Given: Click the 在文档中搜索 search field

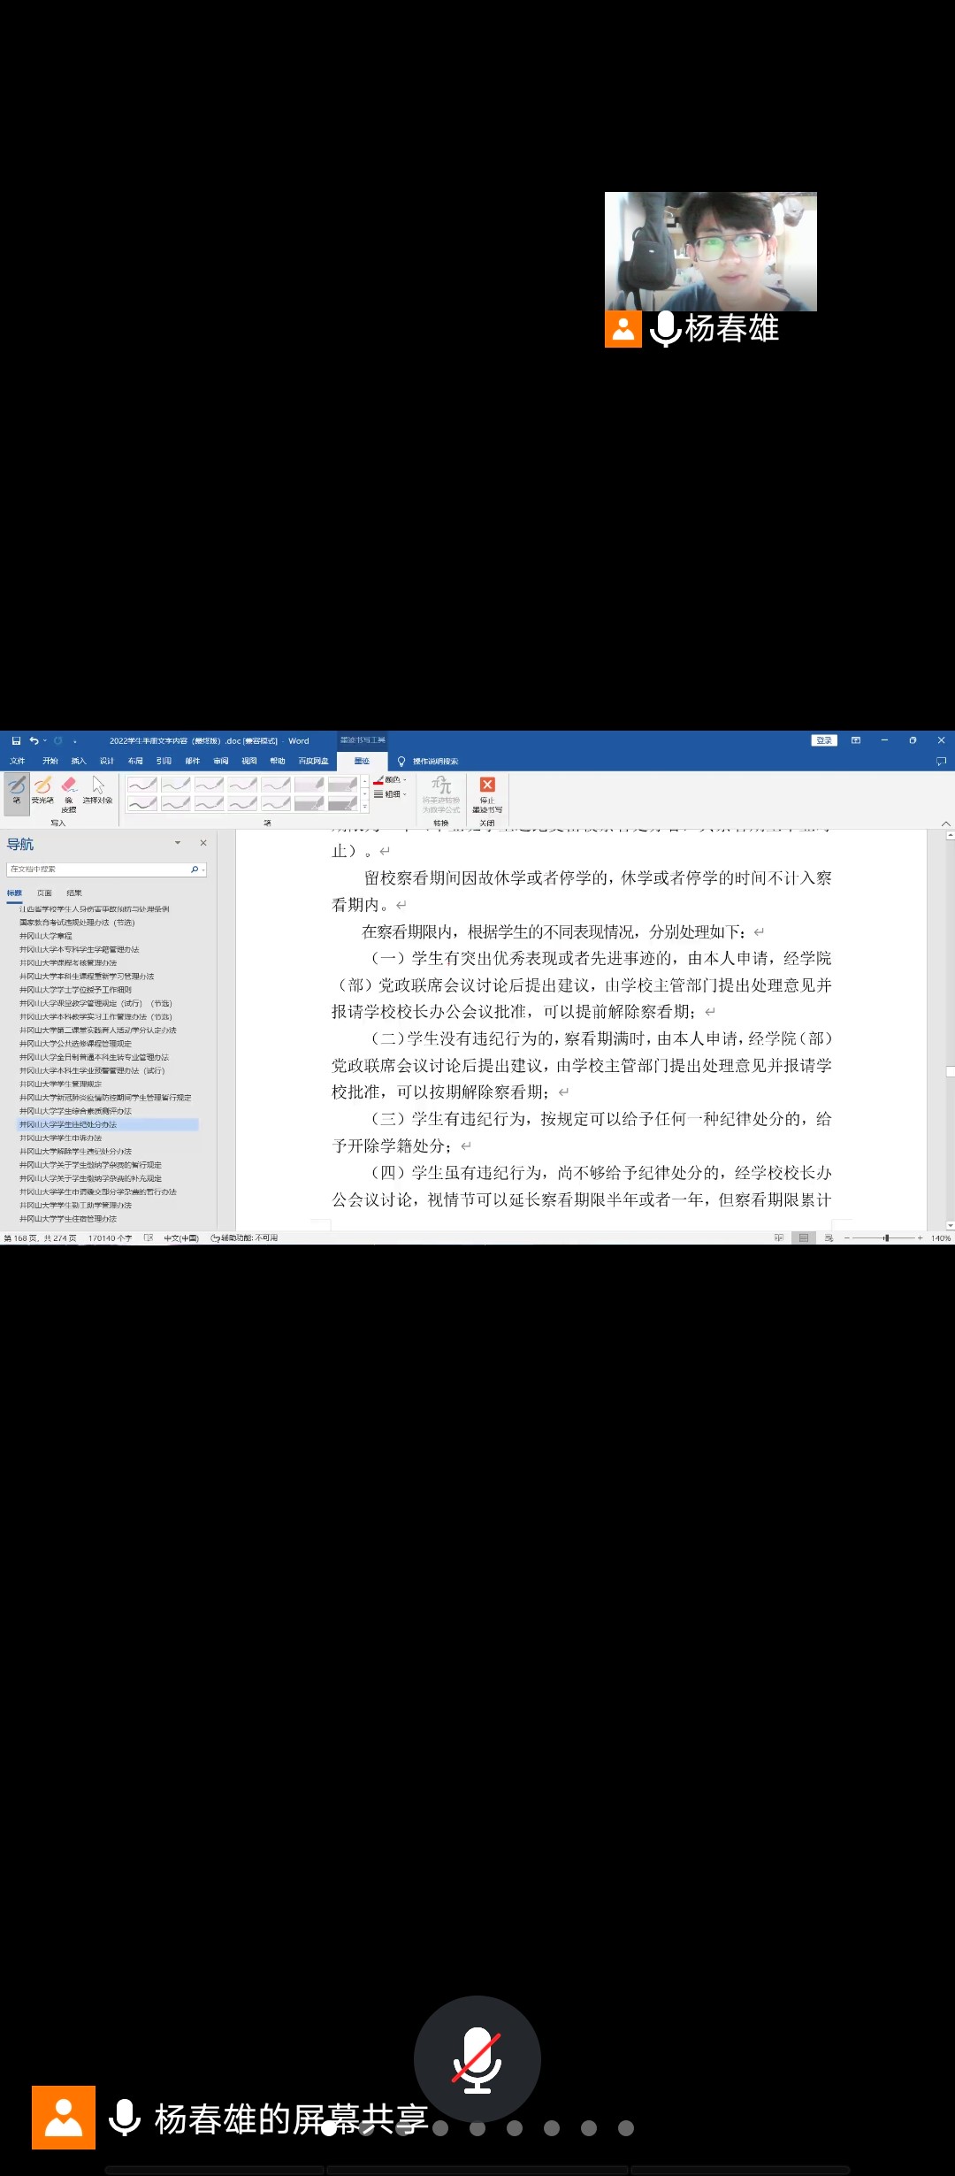Looking at the screenshot, I should pos(97,870).
